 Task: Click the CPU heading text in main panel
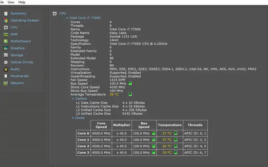tap(63, 13)
